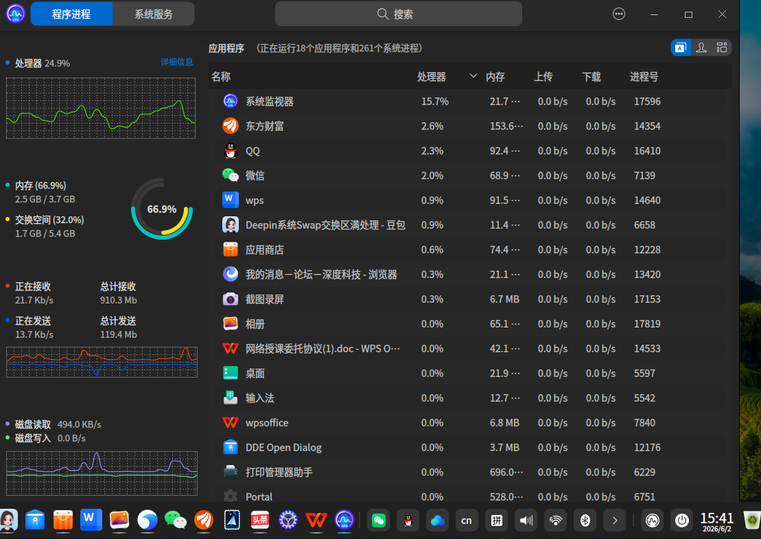The image size is (761, 539).
Task: Open 头条 app in the dock
Action: click(260, 520)
